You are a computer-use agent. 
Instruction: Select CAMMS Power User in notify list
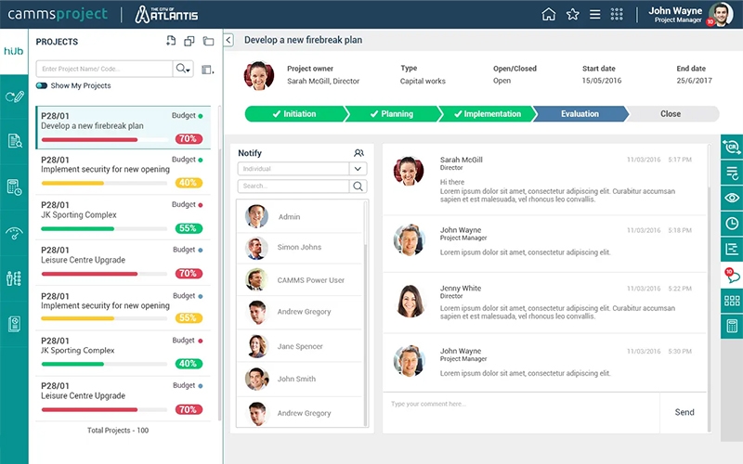(x=299, y=280)
